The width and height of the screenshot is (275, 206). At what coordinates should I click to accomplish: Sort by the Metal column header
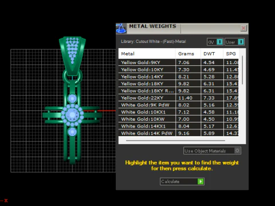click(147, 54)
